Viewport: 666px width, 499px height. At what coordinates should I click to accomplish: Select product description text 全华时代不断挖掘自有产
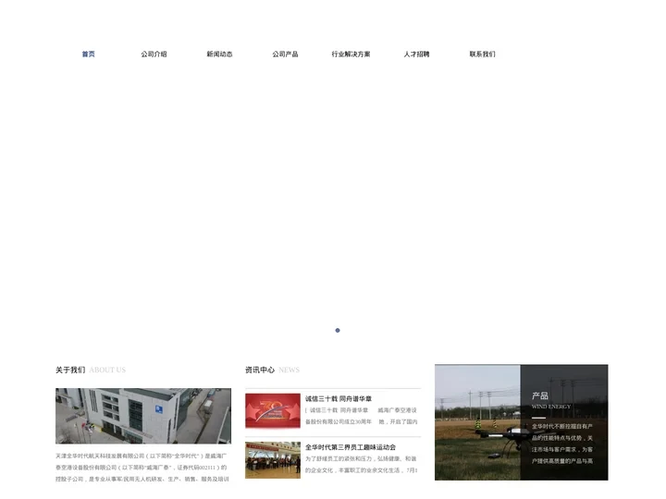pos(562,444)
